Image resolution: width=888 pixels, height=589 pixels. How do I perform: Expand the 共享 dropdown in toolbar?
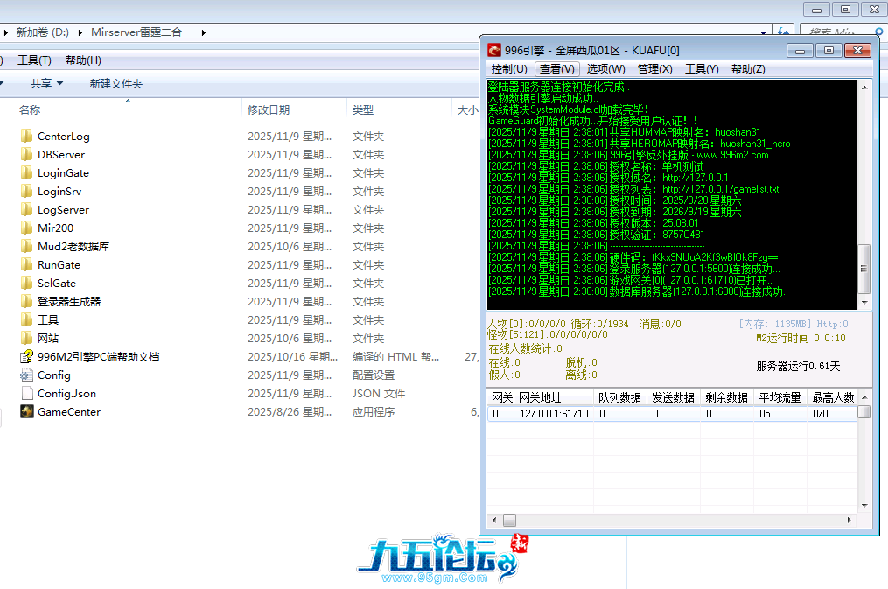46,84
